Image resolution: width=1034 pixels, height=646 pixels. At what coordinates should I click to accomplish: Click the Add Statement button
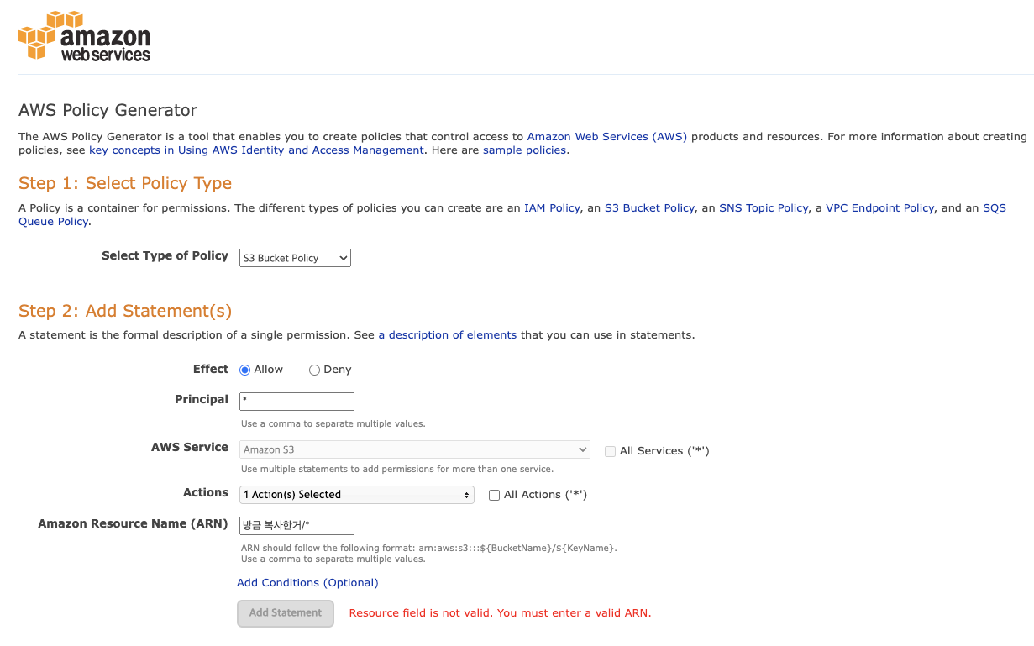[x=286, y=613]
